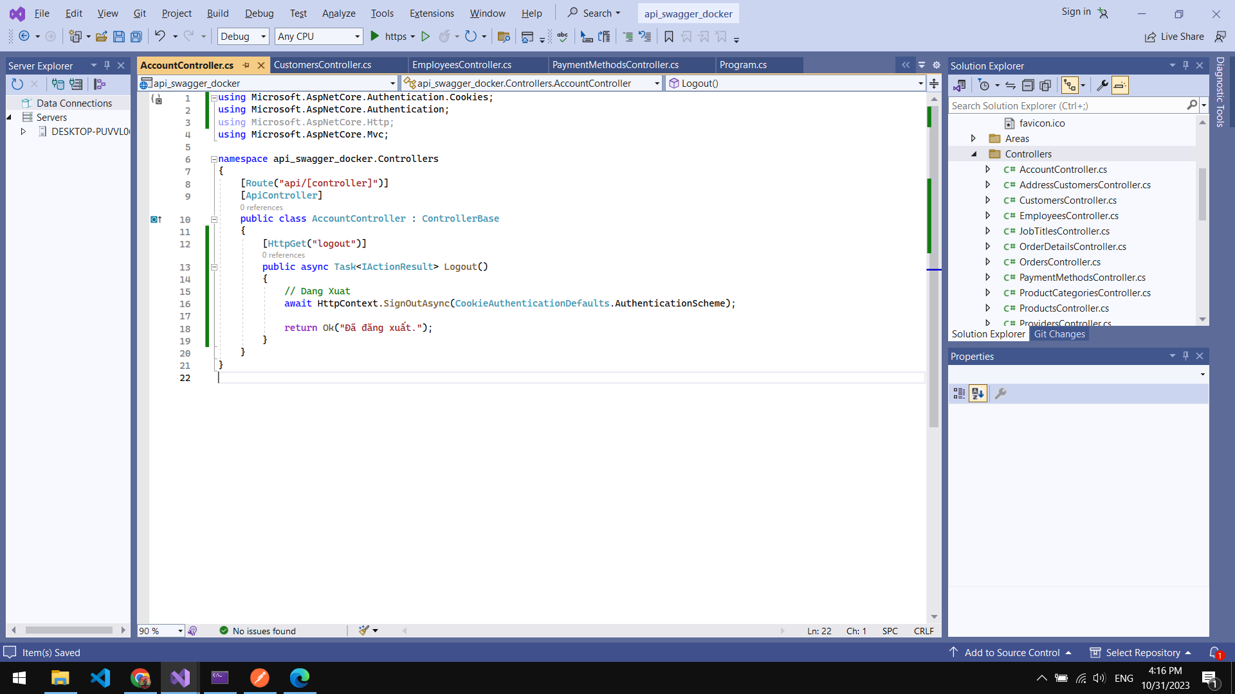Start debugging with the green https play button

(375, 37)
